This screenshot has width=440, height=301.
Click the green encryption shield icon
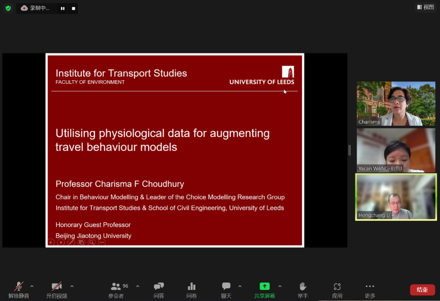coord(8,8)
